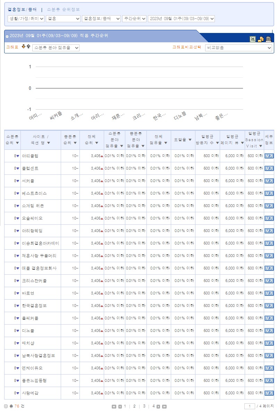Click the previous page arrow icon
277x412 pixels.
120,406
